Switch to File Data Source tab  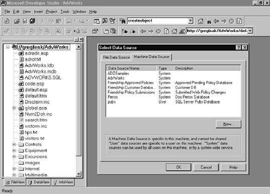(x=116, y=57)
